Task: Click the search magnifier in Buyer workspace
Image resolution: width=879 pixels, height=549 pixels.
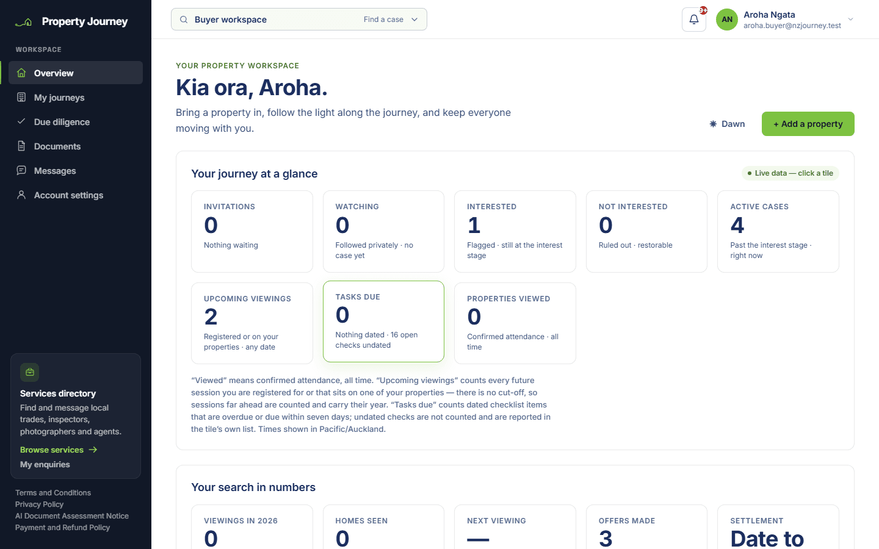Action: (x=184, y=20)
